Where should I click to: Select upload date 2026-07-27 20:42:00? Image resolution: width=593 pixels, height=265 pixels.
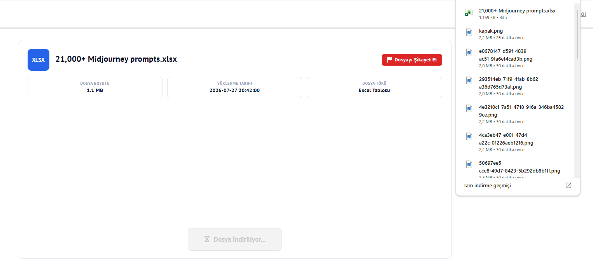234,90
